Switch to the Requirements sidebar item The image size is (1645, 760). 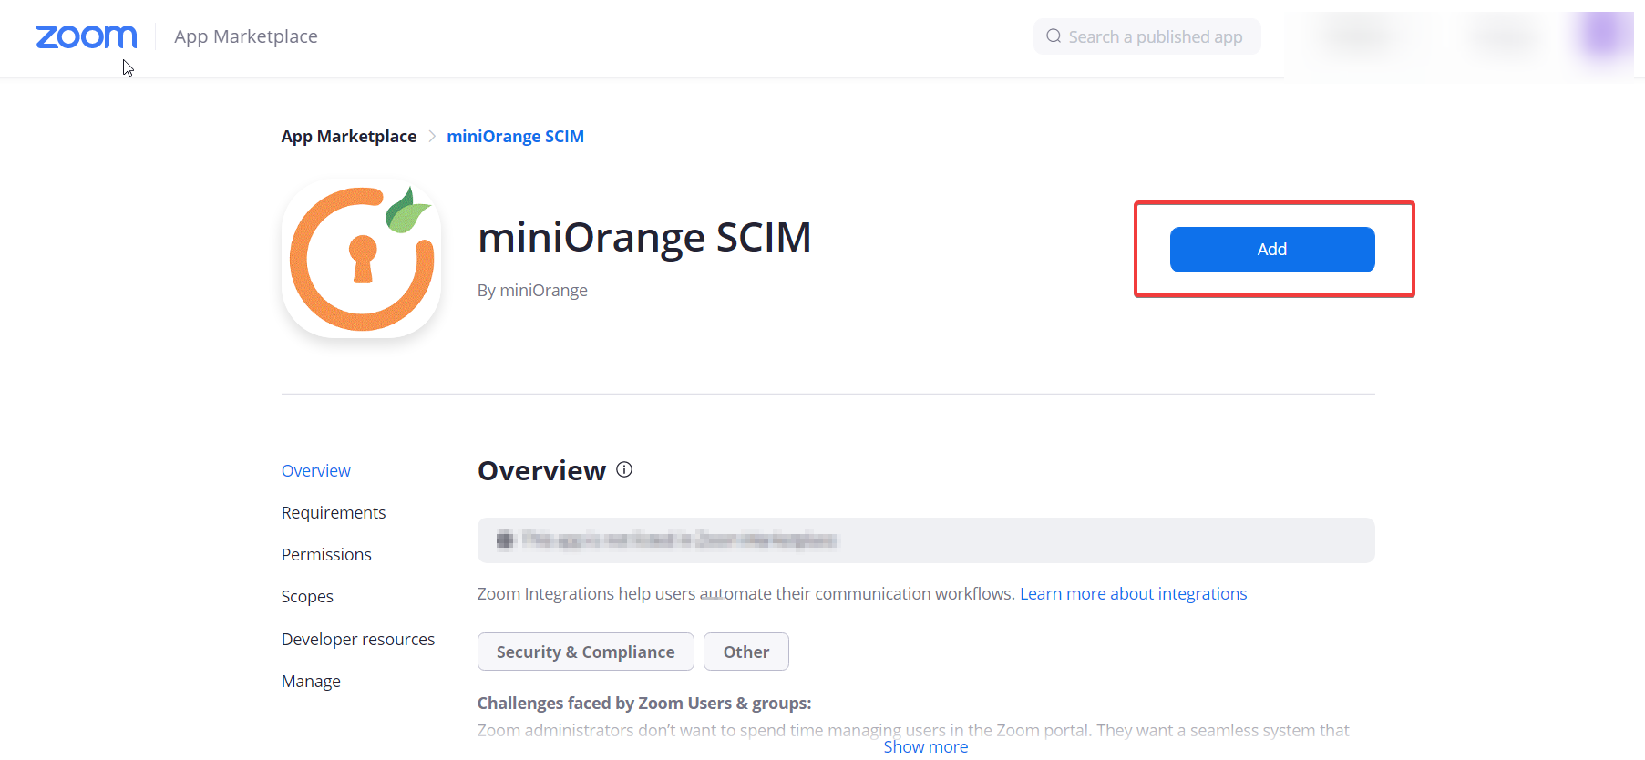[x=333, y=512]
